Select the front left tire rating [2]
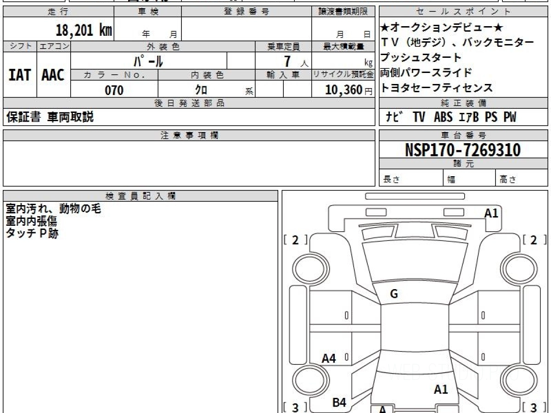Screen dimensions: 551x413 (295, 240)
